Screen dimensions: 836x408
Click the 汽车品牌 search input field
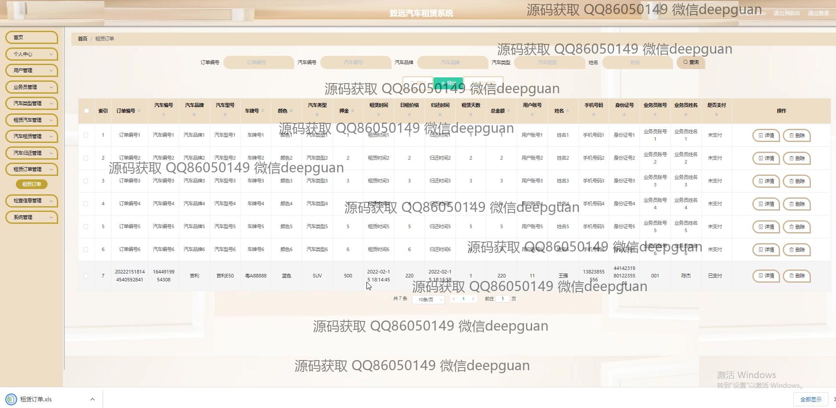pyautogui.click(x=452, y=62)
